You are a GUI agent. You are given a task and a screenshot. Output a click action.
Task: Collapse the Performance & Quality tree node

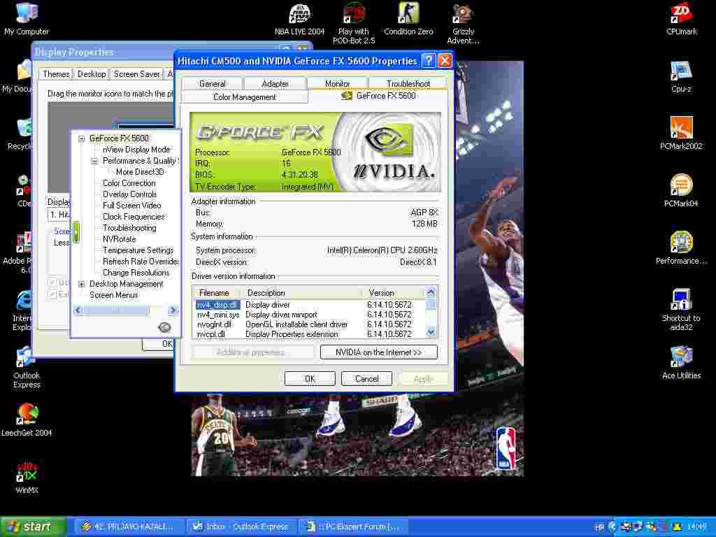(95, 161)
